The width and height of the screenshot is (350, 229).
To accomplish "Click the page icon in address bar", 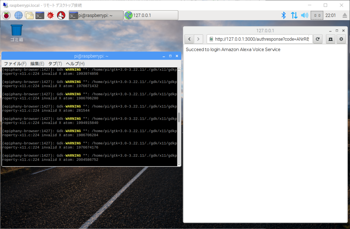I will click(211, 39).
